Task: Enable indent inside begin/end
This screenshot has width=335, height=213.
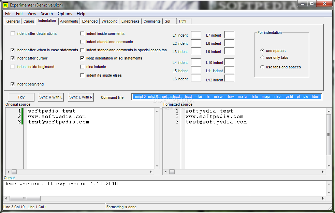Action: pos(13,67)
